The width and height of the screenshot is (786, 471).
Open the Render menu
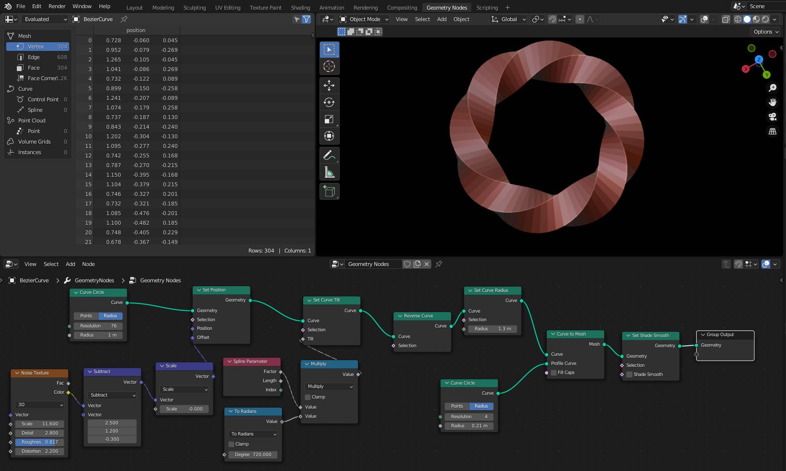click(57, 6)
